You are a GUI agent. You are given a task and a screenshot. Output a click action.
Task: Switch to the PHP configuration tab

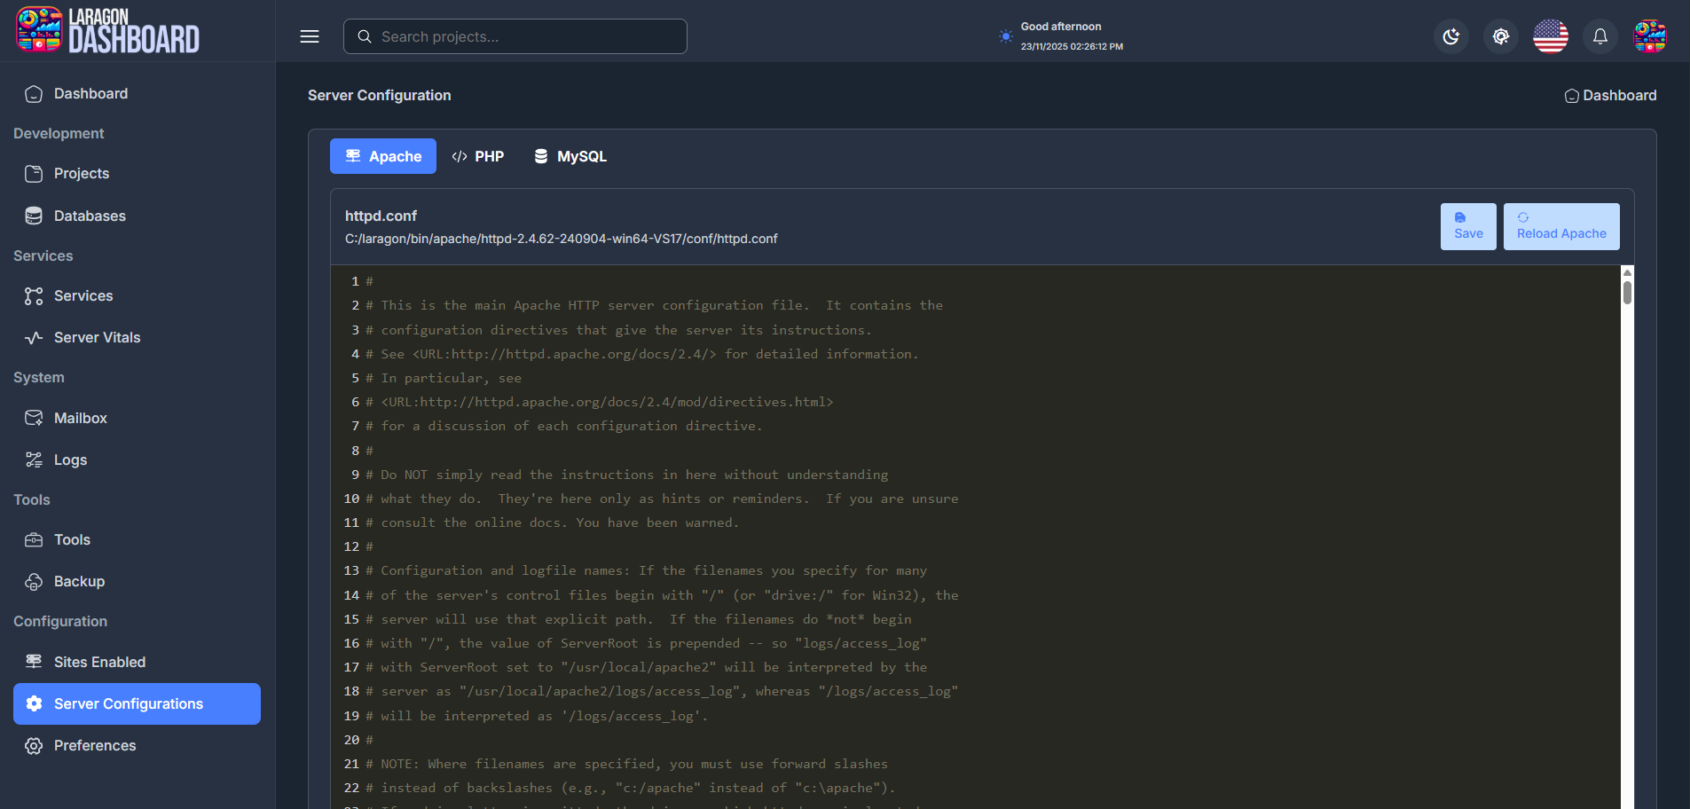click(x=478, y=155)
